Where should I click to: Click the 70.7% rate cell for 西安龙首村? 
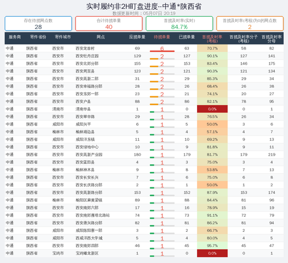pyautogui.click(x=212, y=48)
